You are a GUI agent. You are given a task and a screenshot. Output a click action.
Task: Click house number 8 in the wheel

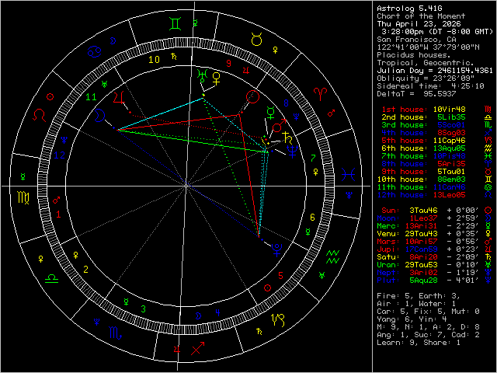287,103
